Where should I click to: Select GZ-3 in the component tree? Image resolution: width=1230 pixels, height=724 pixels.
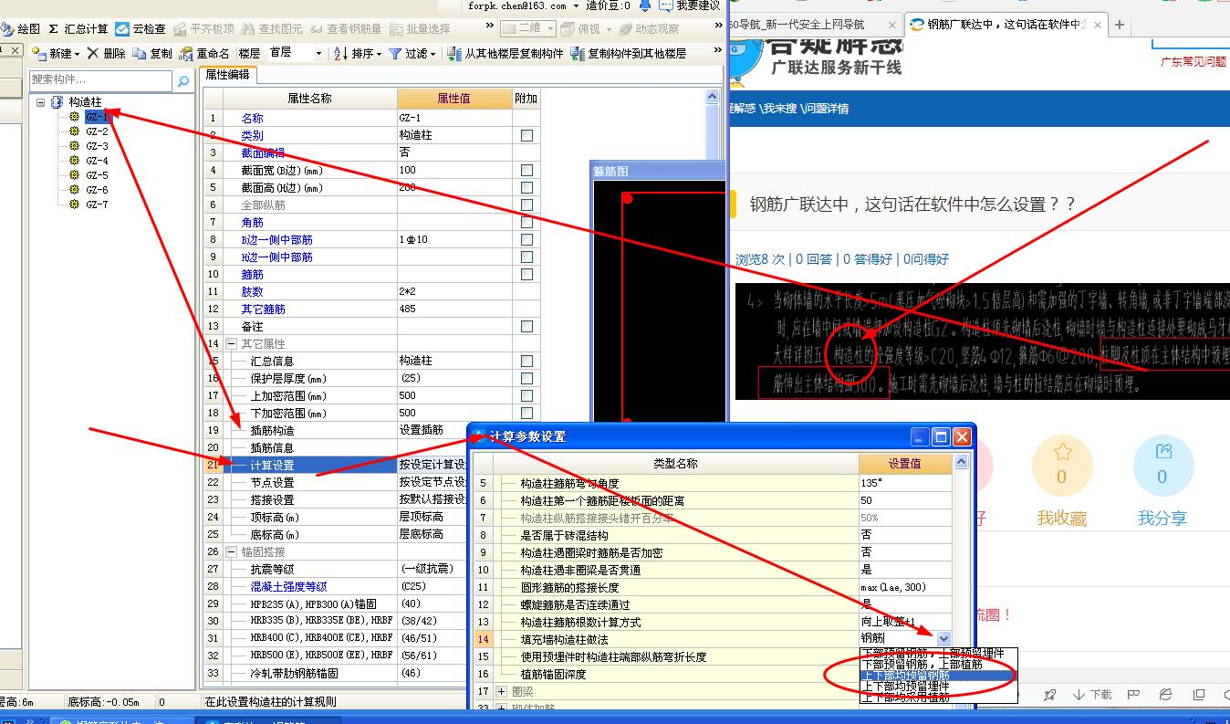point(98,146)
